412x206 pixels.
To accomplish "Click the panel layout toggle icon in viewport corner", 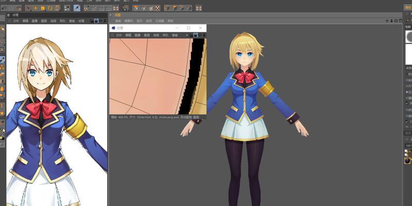I will point(401,21).
